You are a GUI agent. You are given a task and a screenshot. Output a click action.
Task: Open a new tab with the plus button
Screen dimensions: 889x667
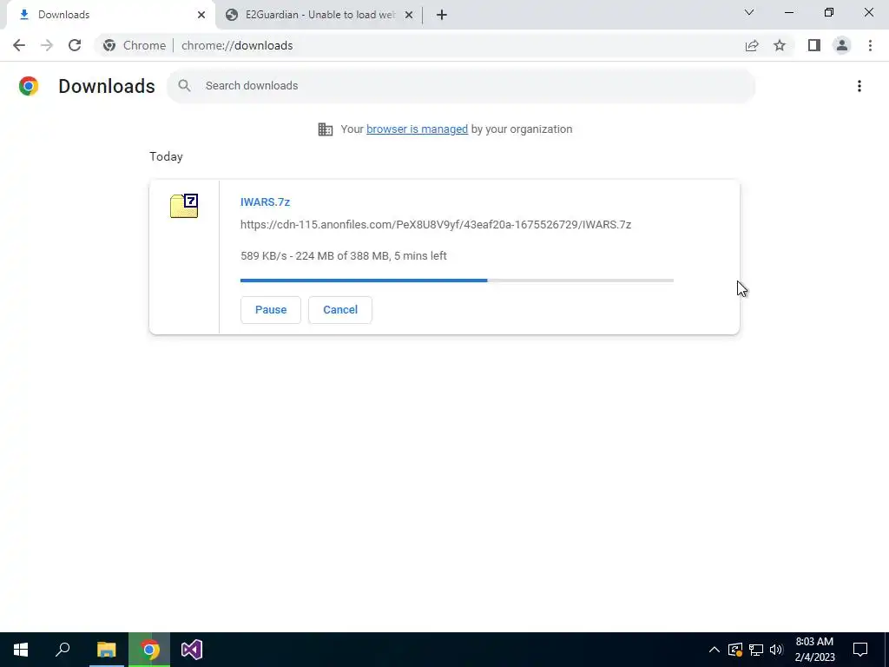(x=442, y=15)
